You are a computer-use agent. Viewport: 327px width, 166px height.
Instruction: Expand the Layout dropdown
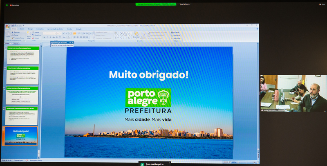pyautogui.click(x=36, y=32)
